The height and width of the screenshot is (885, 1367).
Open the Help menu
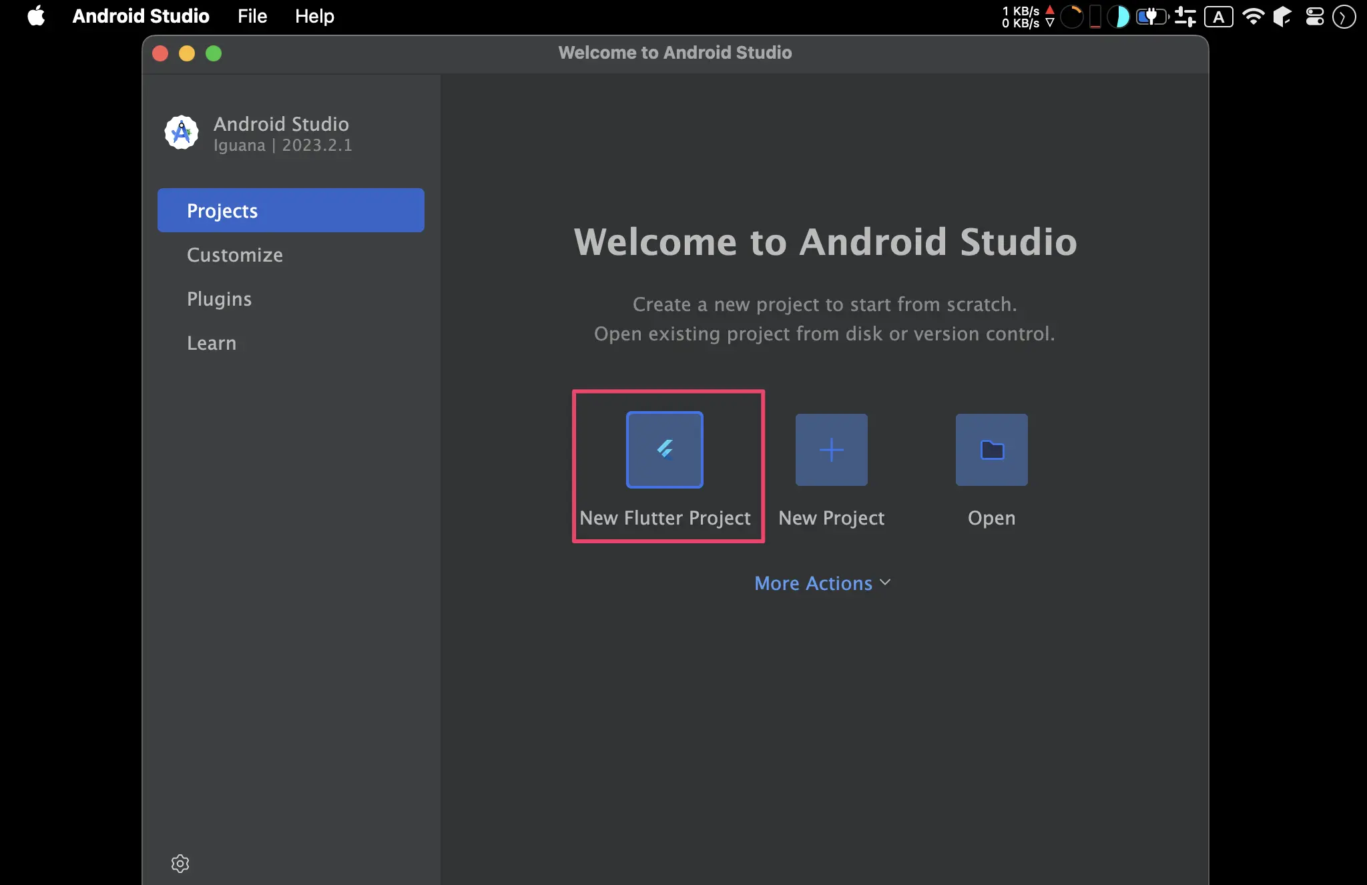click(x=314, y=16)
